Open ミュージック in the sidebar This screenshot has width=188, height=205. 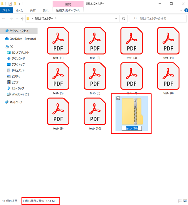(16, 88)
